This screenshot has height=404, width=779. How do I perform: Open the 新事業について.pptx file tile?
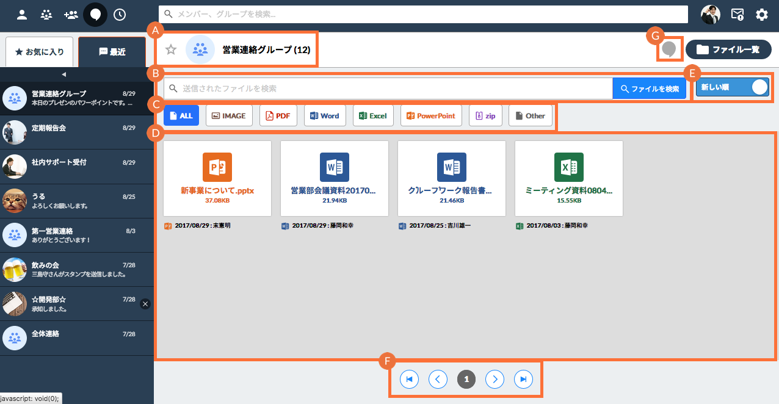[217, 178]
